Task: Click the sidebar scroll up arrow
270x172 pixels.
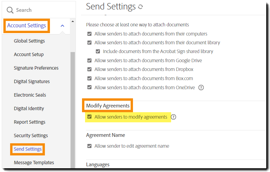Action: (73, 22)
